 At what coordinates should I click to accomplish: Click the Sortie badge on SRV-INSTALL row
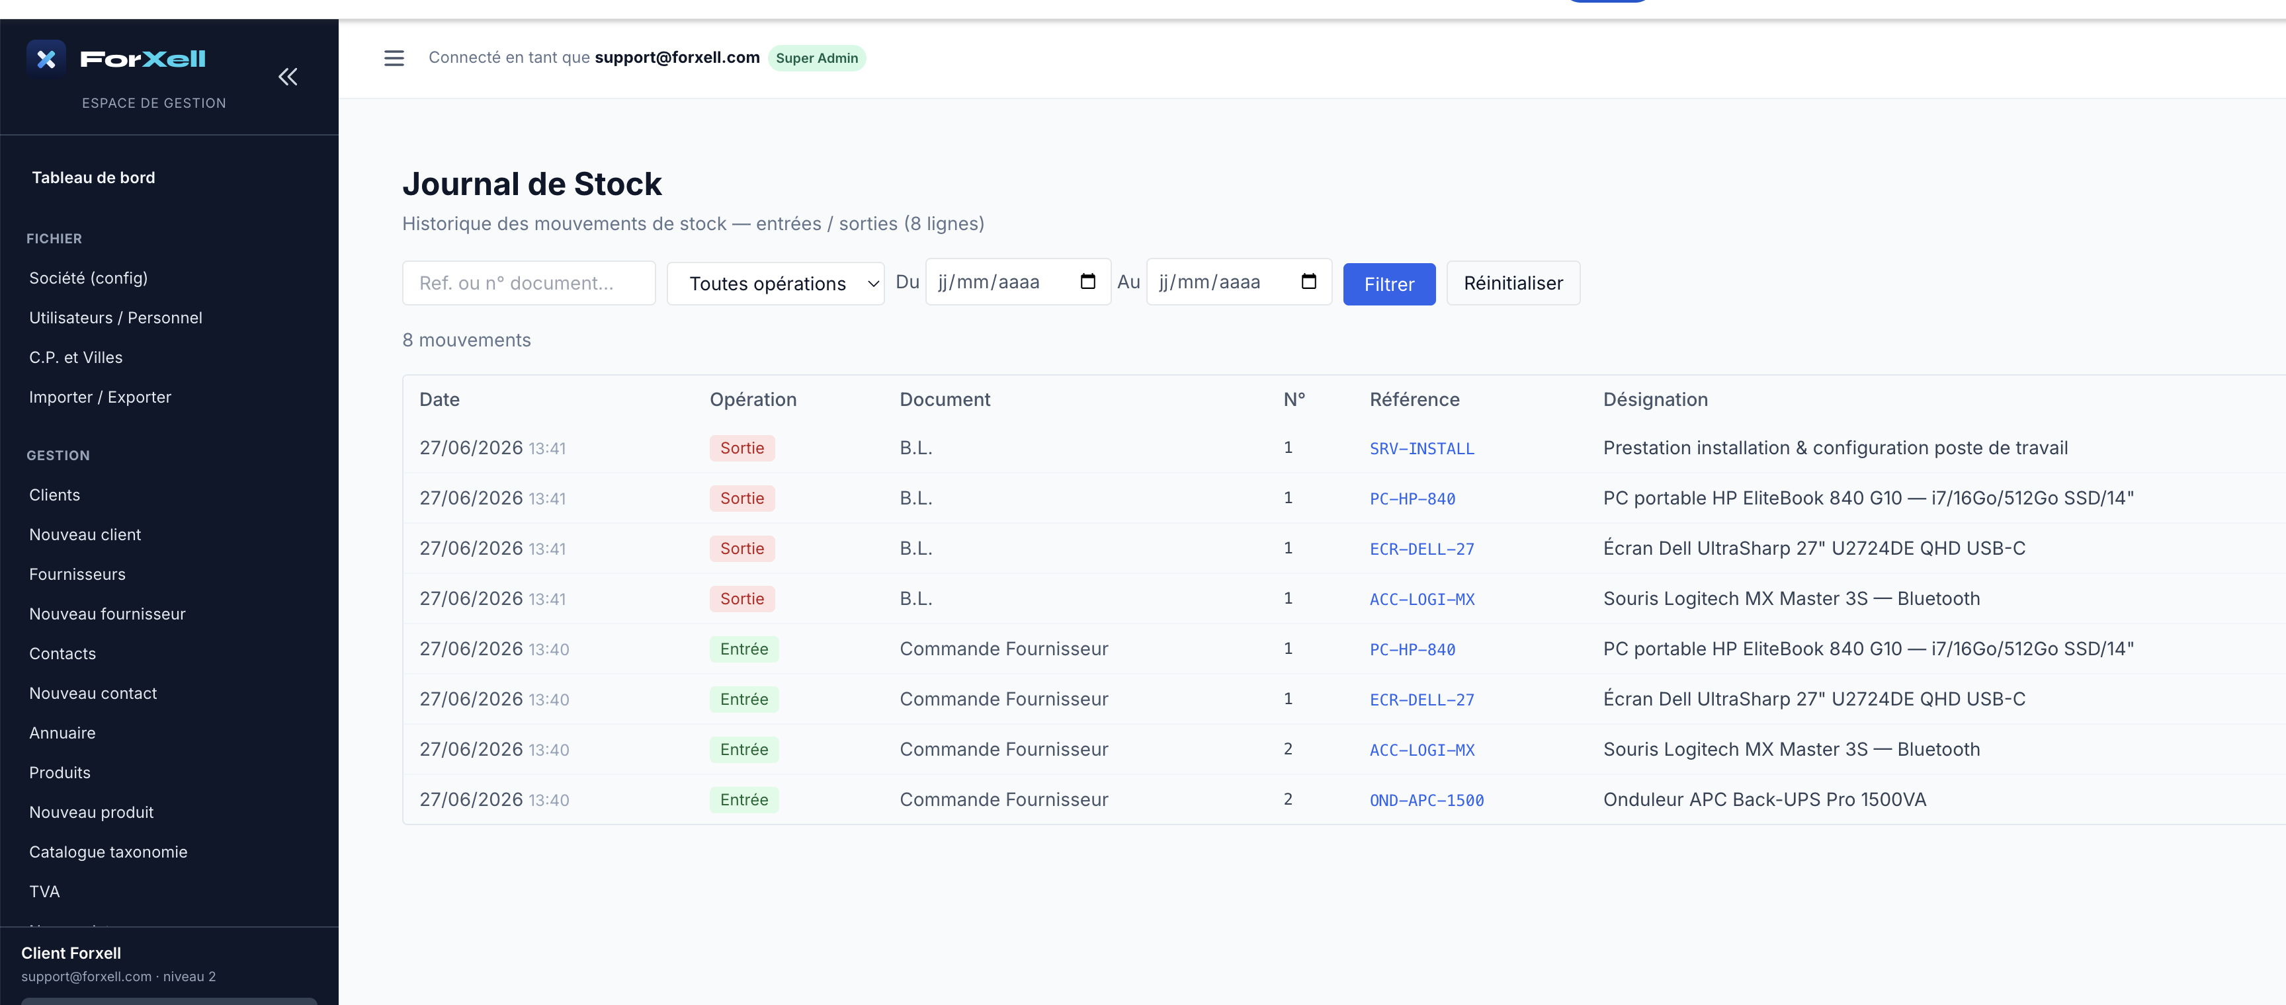(742, 448)
